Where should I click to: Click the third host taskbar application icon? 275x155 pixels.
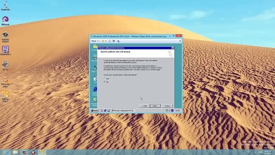pyautogui.click(x=24, y=152)
